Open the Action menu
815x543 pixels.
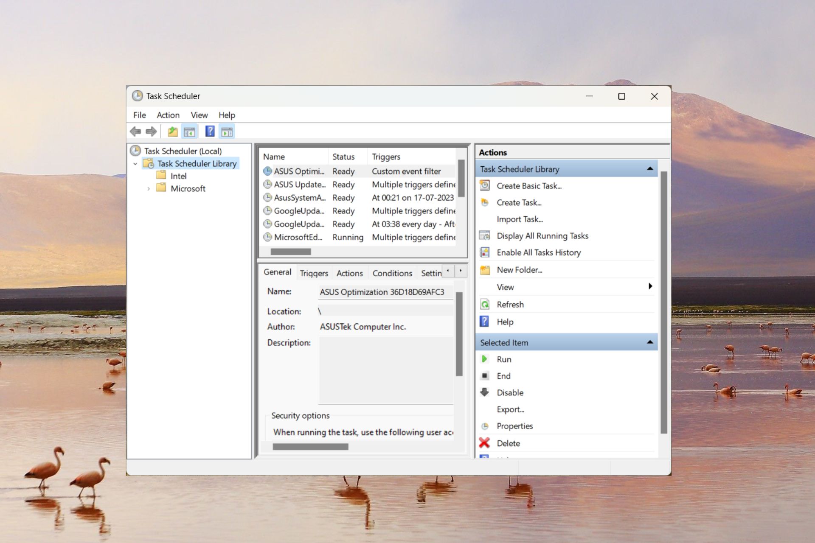point(168,115)
